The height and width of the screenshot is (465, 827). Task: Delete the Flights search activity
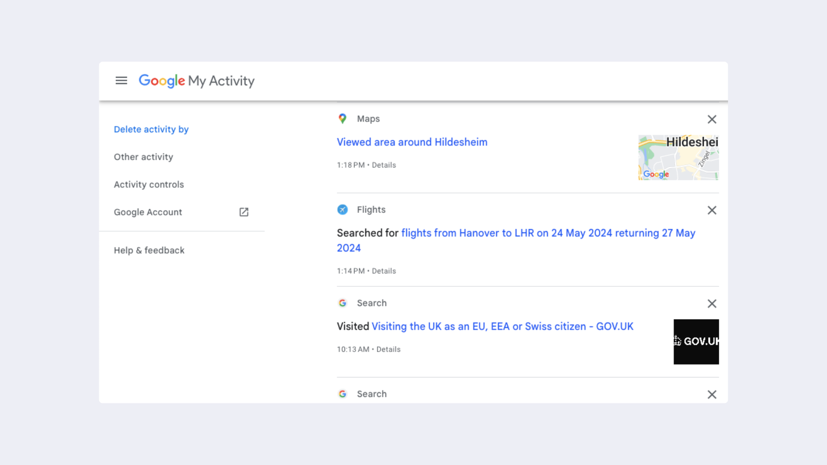tap(712, 210)
